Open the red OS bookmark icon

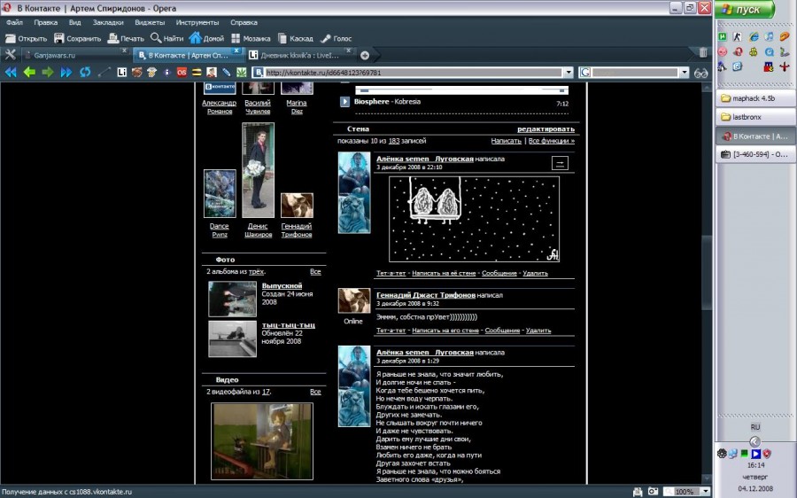point(182,73)
